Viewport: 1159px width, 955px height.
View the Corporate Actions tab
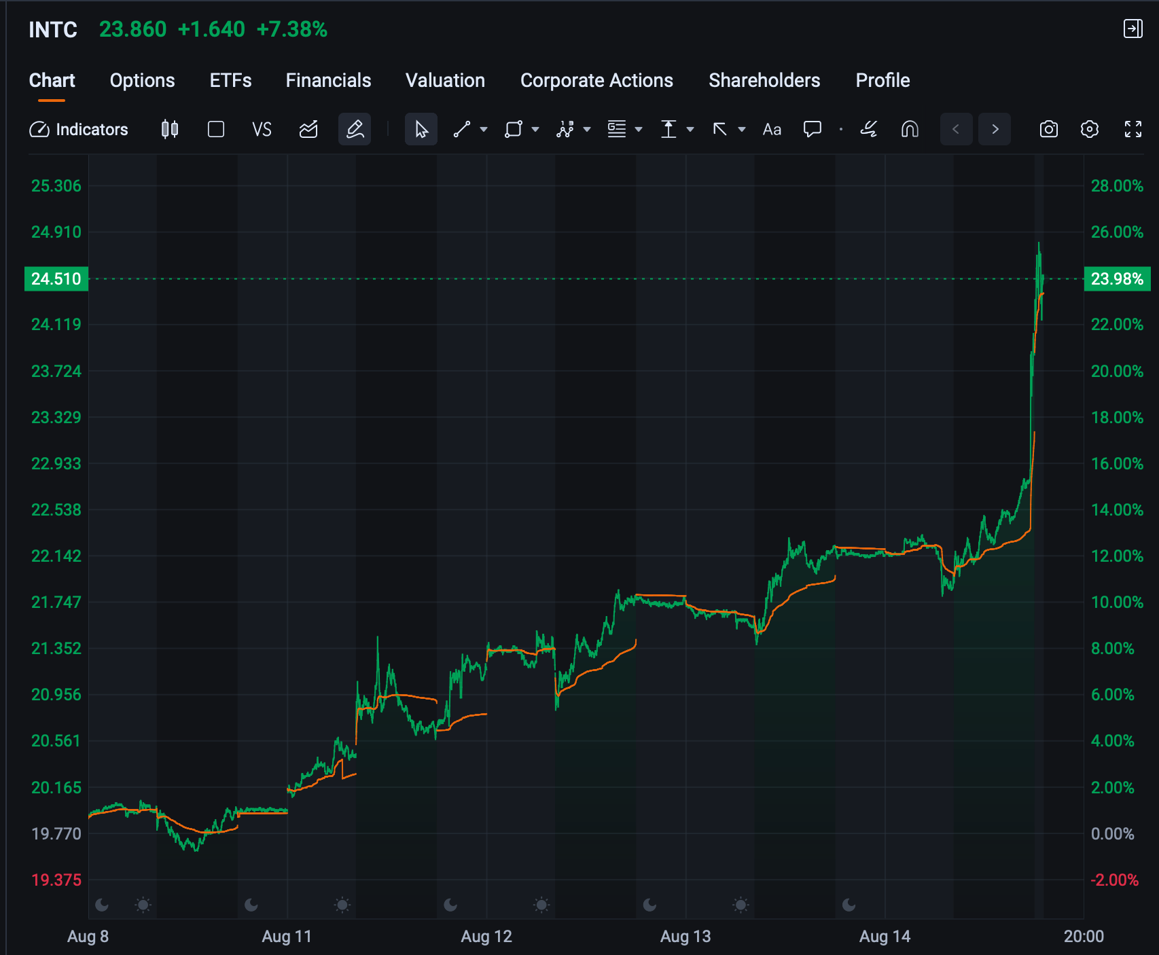tap(596, 80)
